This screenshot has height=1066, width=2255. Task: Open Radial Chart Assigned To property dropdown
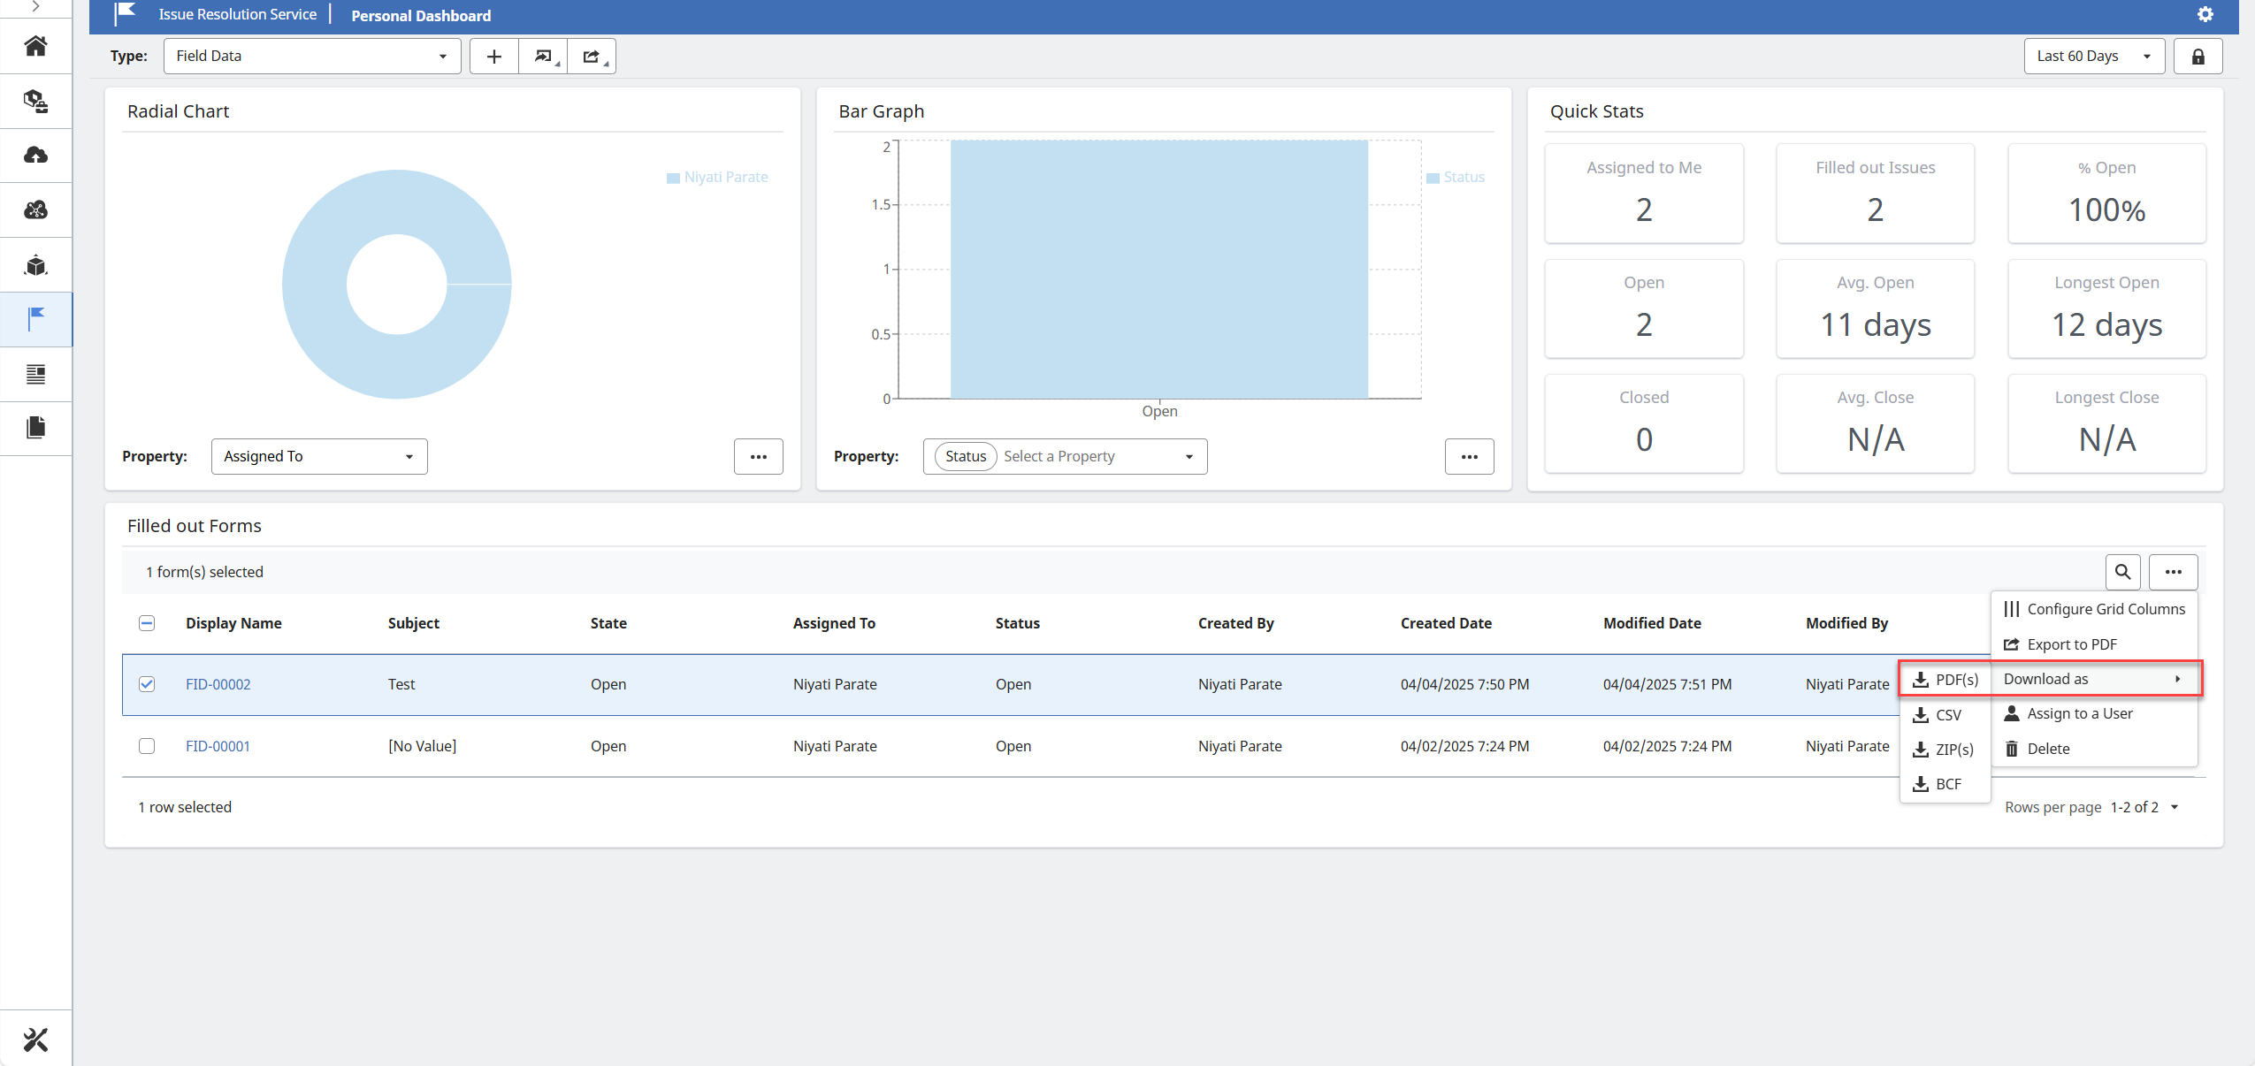pos(319,456)
